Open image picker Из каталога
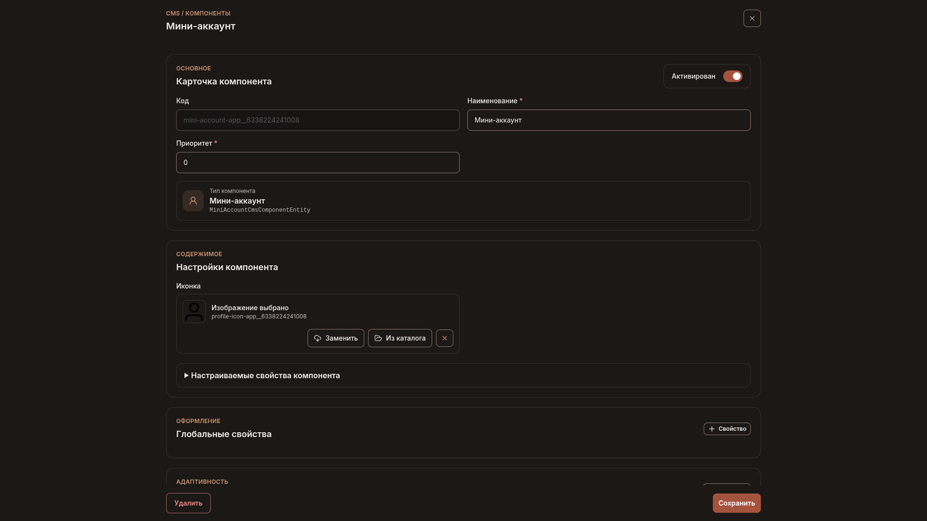This screenshot has height=521, width=927. pyautogui.click(x=400, y=338)
